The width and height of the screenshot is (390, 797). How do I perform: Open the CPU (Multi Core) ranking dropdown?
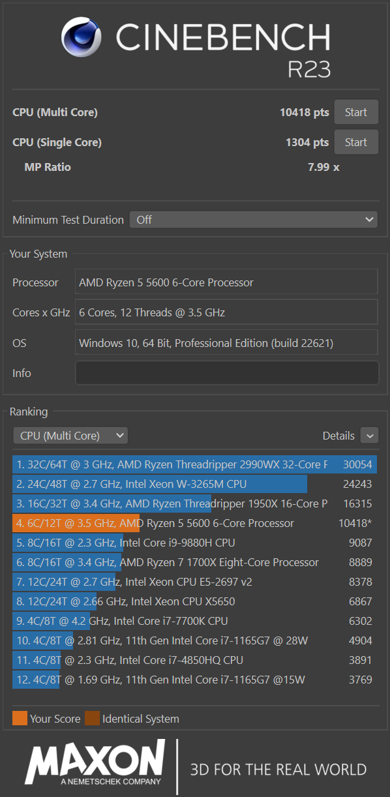(x=70, y=436)
